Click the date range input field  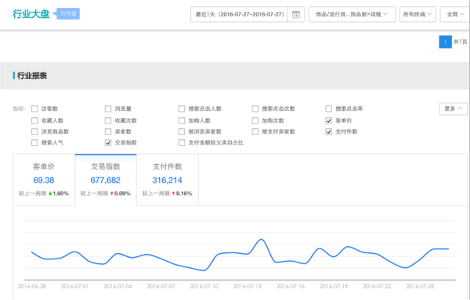point(239,14)
